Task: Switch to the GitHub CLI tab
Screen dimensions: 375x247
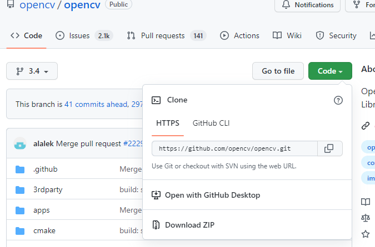Action: pyautogui.click(x=211, y=123)
